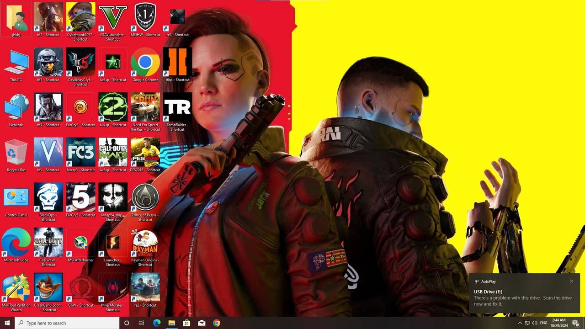Click the taskbar search box
585x329 pixels.
click(67, 323)
